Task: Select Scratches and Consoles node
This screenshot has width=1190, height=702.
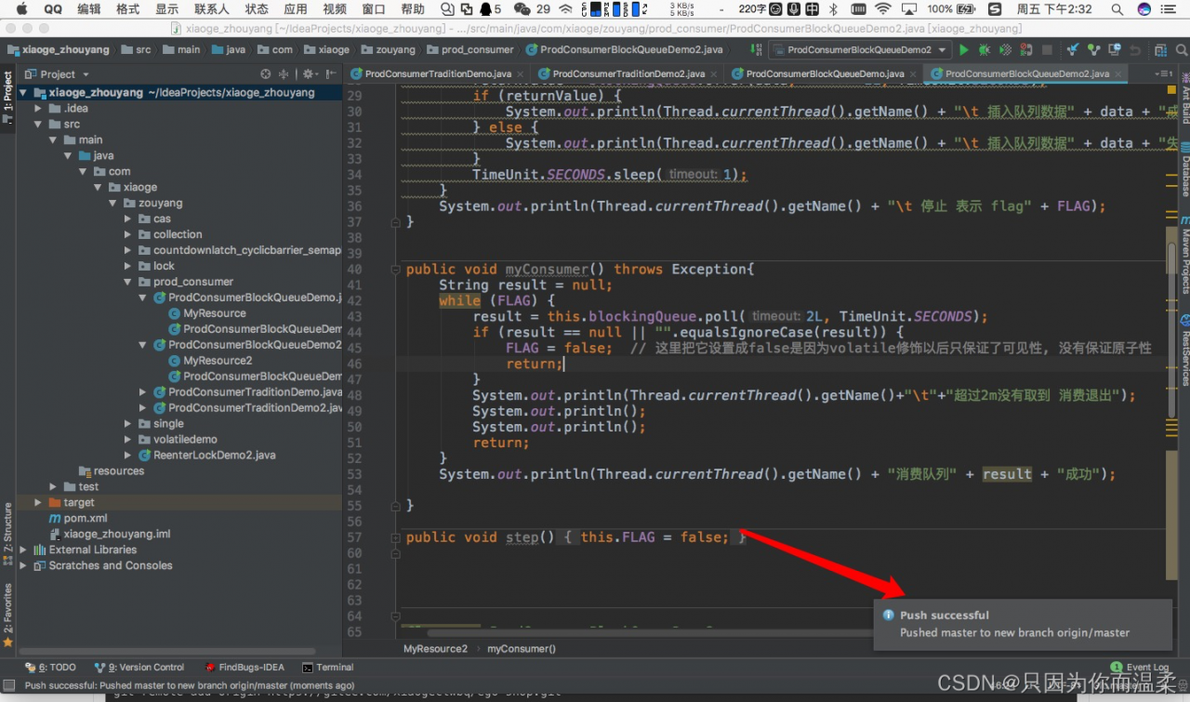Action: point(102,566)
